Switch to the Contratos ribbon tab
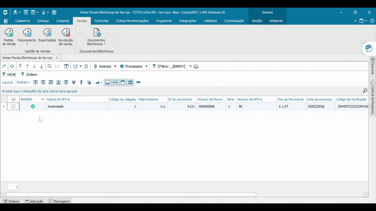Screen dimensions: 376x211 click(102, 21)
